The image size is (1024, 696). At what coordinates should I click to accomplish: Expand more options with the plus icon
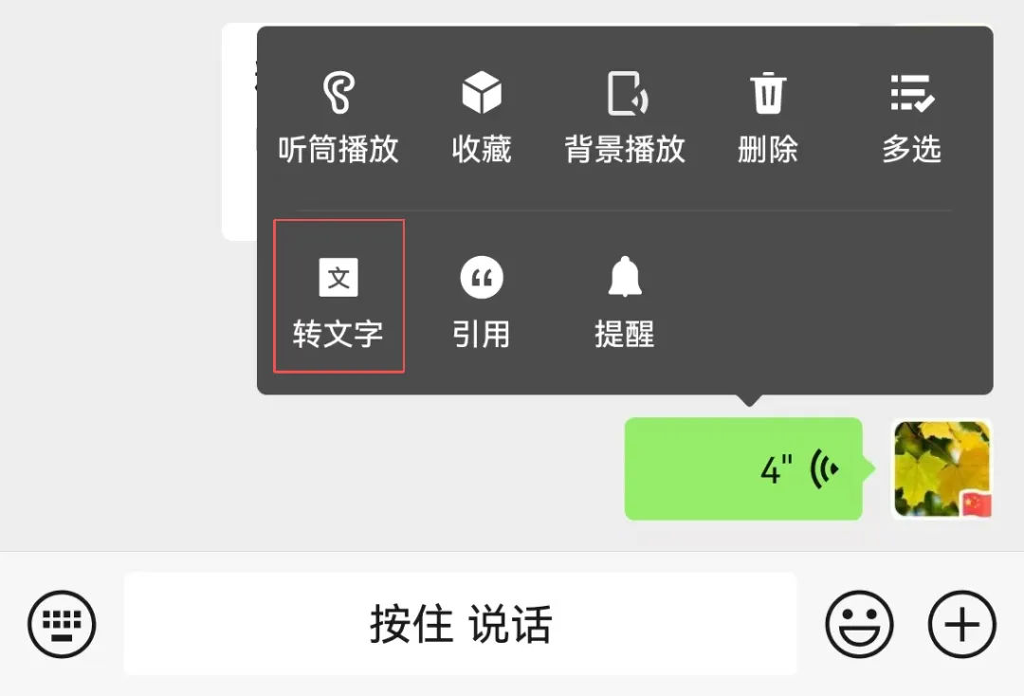click(962, 624)
